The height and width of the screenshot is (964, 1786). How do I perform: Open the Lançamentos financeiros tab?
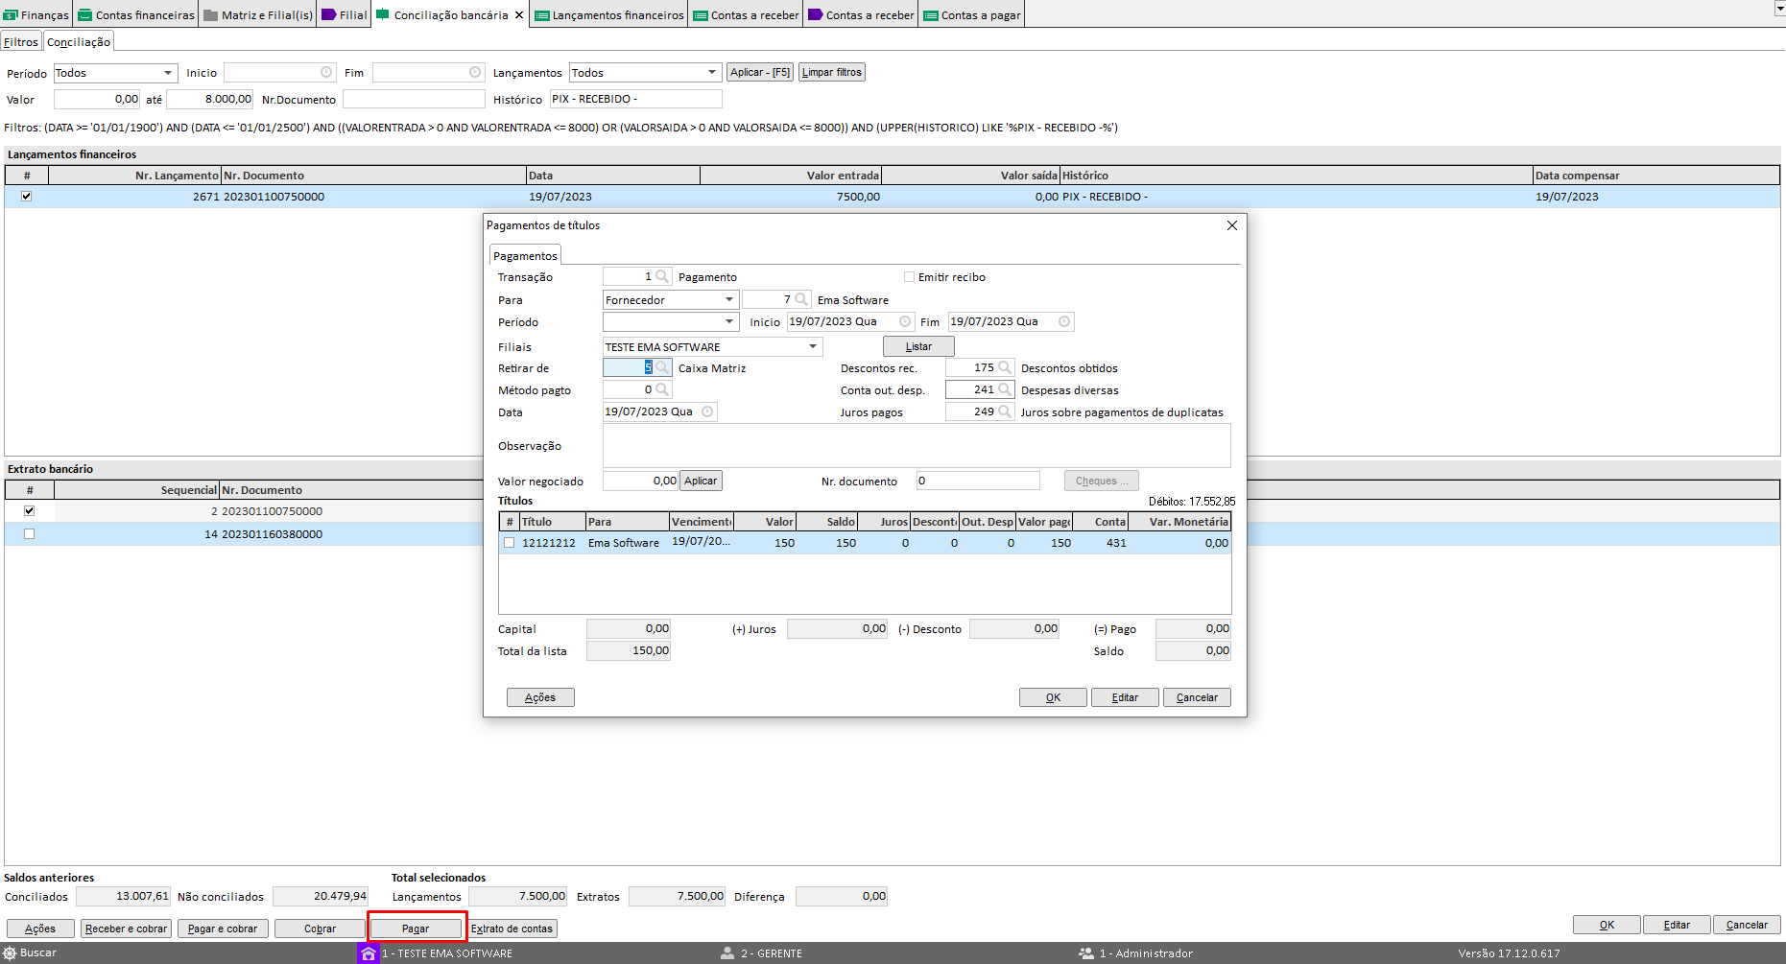tap(609, 15)
